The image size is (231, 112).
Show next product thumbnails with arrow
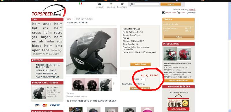[x=114, y=83]
